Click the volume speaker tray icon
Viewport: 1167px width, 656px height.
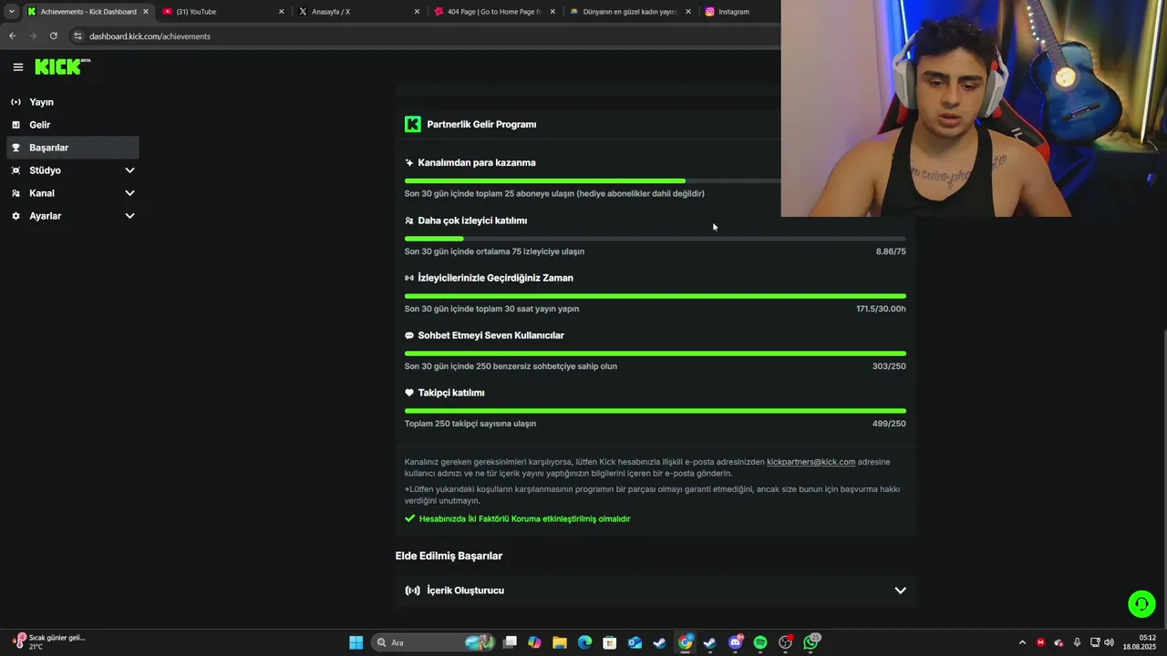click(1110, 642)
